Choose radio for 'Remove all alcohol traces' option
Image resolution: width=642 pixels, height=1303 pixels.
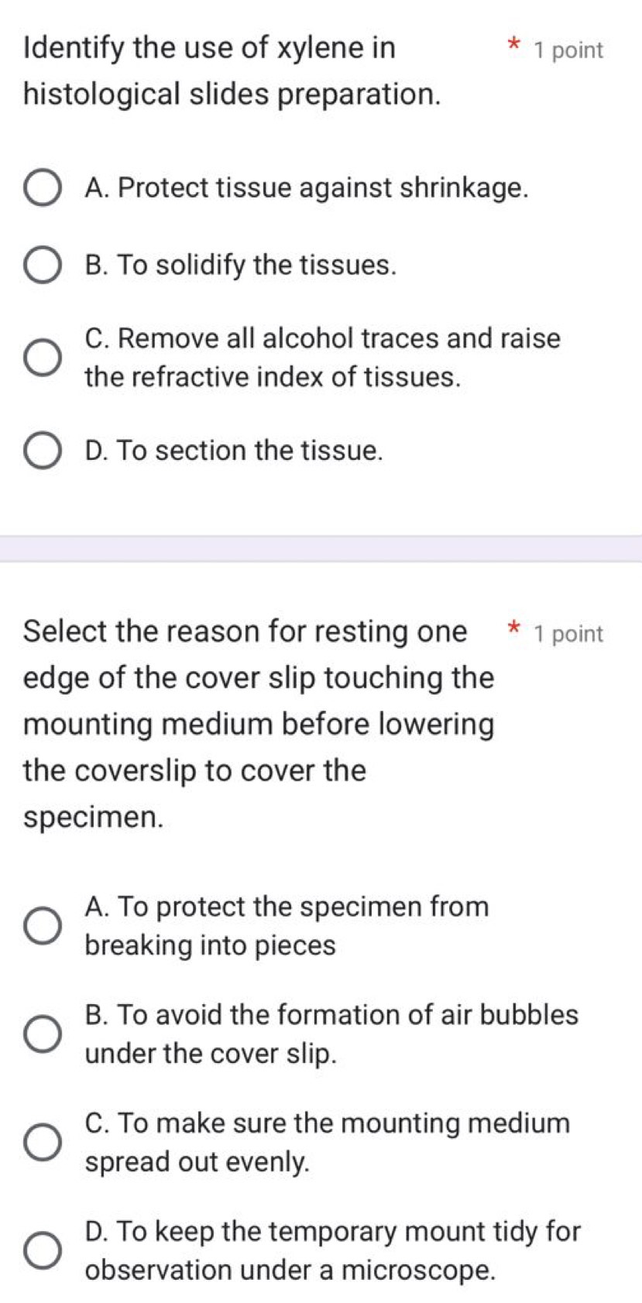point(42,358)
